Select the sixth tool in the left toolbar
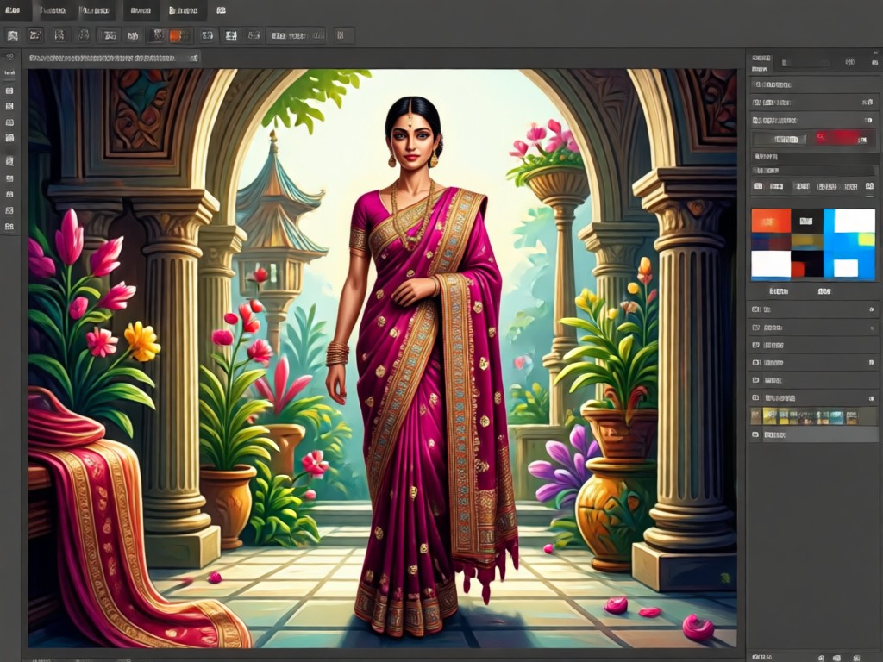Viewport: 883px width, 662px height. pos(9,137)
